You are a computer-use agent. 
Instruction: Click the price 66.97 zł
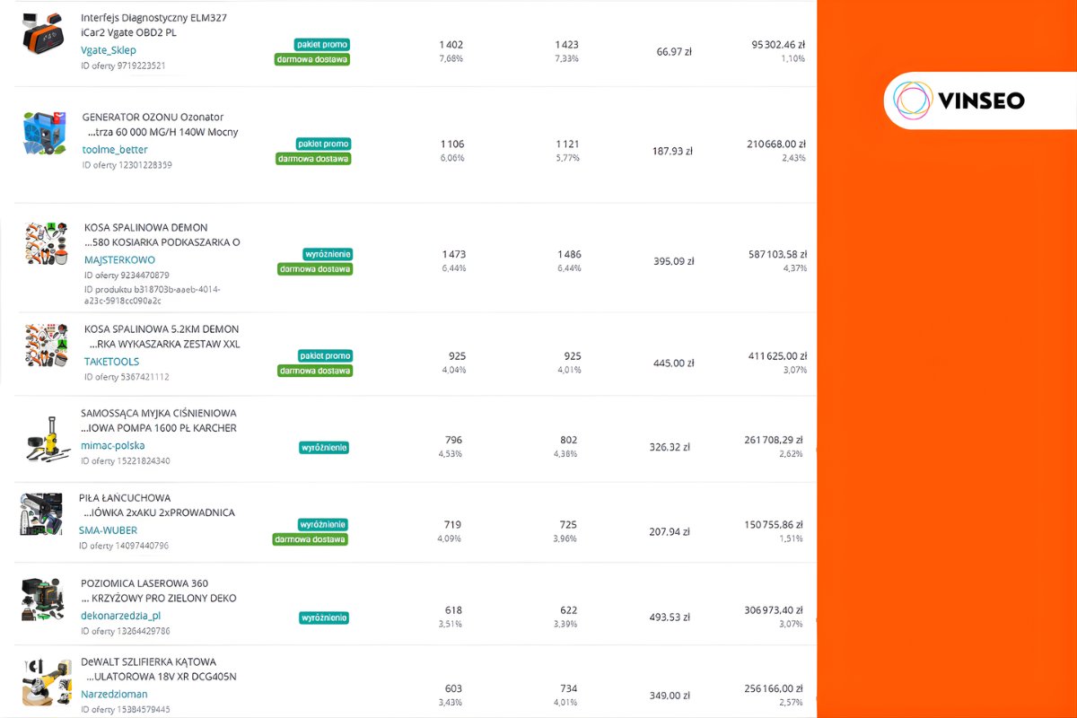tap(674, 52)
